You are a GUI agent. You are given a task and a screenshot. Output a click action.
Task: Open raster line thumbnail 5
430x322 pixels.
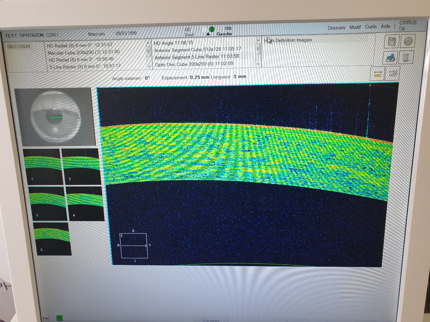pyautogui.click(x=52, y=239)
